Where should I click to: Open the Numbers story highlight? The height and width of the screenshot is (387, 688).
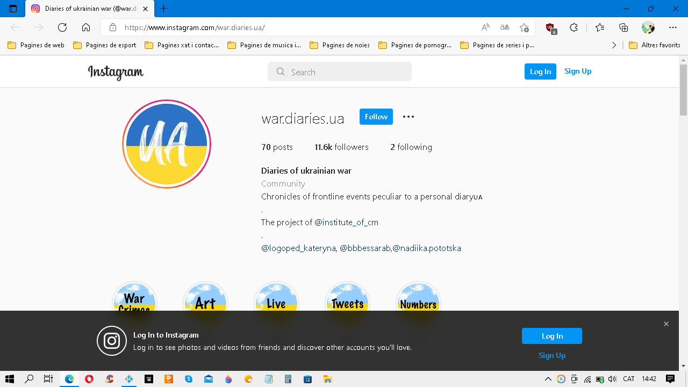pos(418,297)
